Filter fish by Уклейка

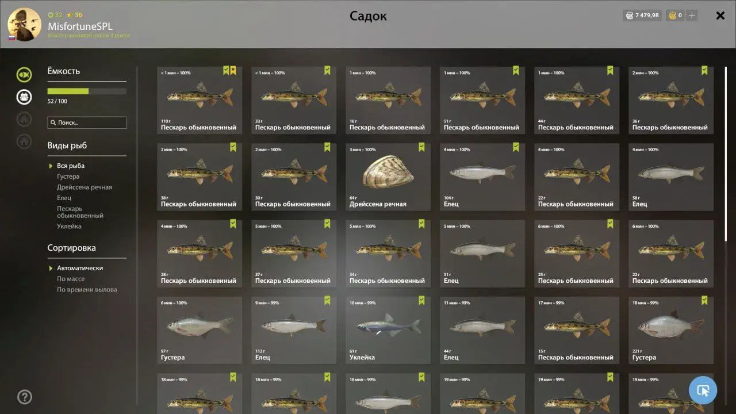tap(69, 226)
